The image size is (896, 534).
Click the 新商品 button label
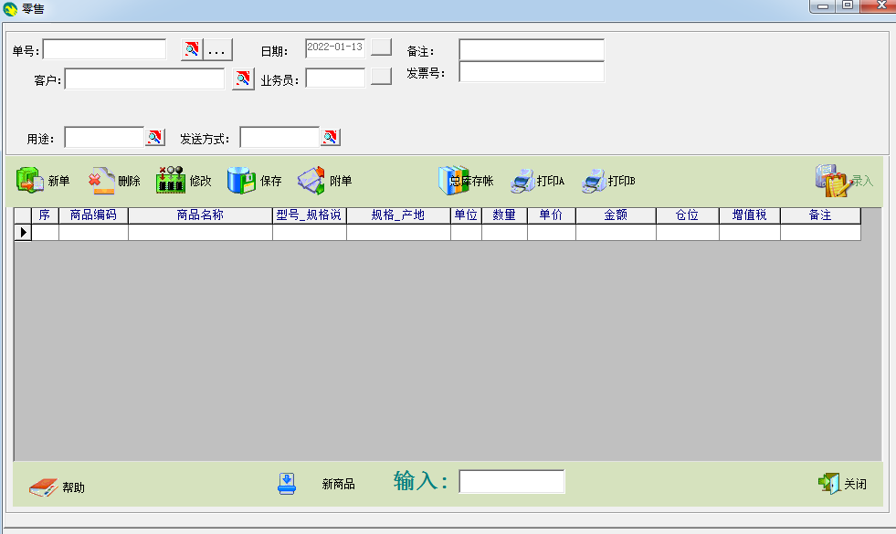pos(338,485)
